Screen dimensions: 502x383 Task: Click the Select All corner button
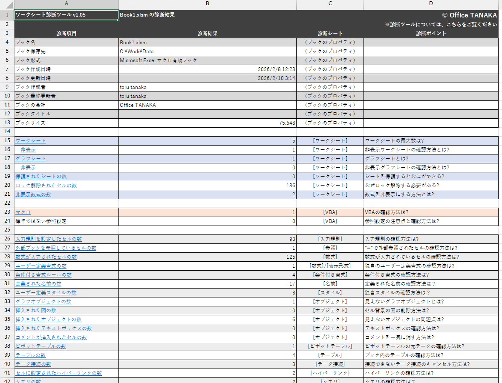click(7, 3)
